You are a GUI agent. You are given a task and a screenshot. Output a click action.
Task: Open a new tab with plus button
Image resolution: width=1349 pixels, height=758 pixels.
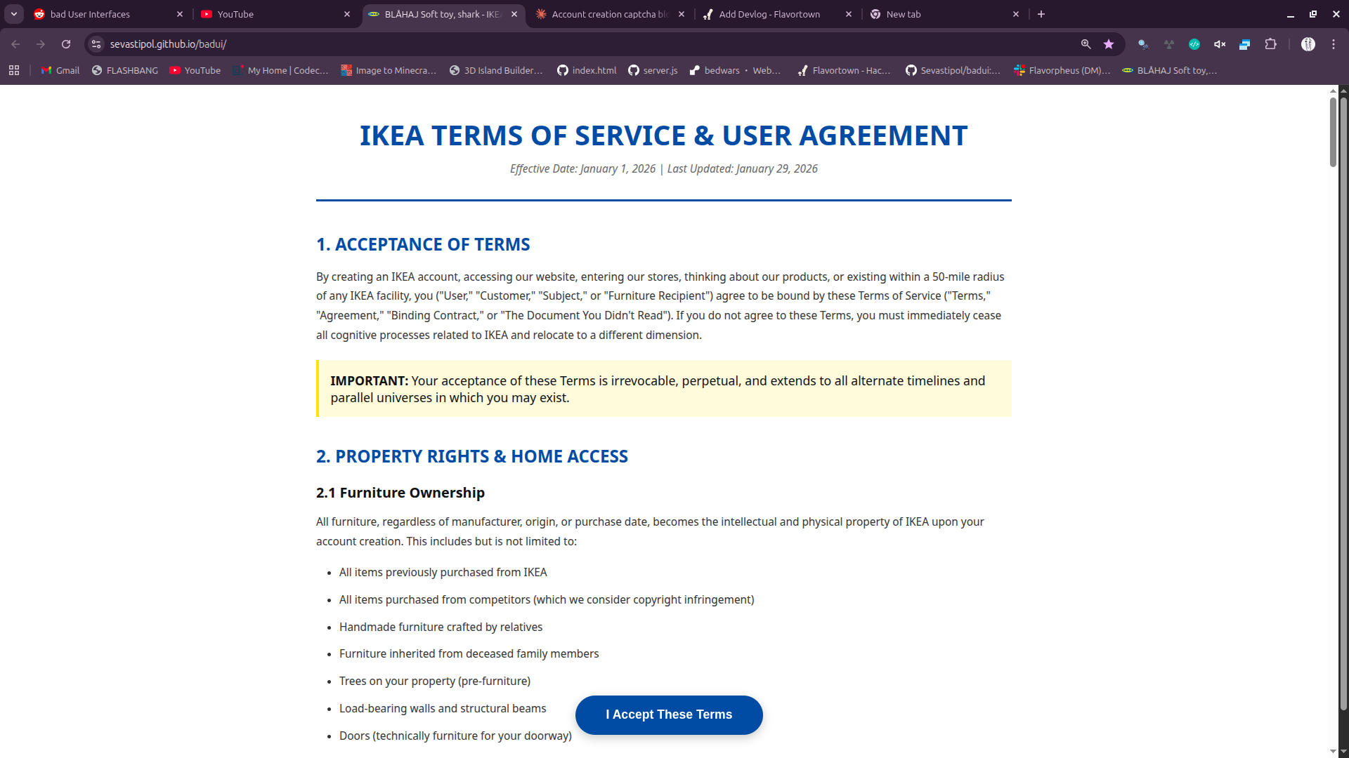(x=1041, y=14)
